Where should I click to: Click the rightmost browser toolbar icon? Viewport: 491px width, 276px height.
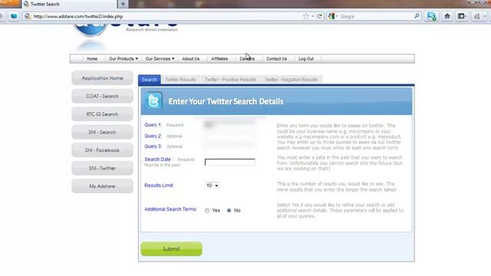coord(477,16)
